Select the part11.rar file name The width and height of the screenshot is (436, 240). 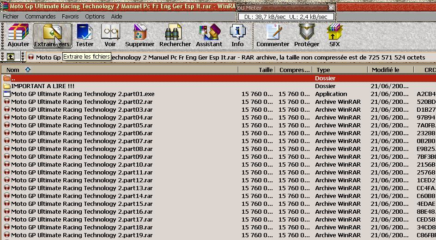tap(82, 172)
